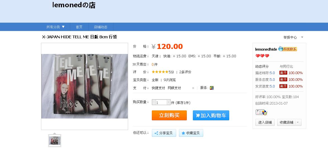Open the 收藏店铺 dropdown arrow

[298, 122]
